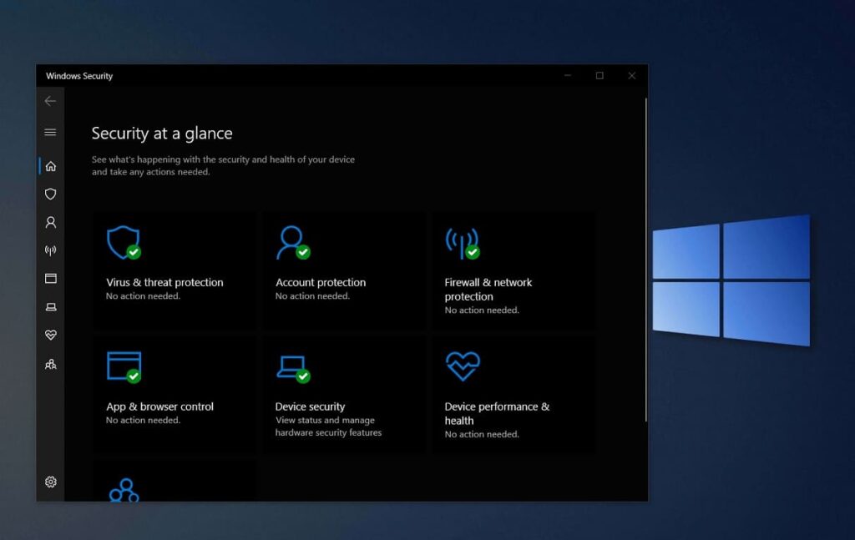This screenshot has height=540, width=855.
Task: Open Virus & threat protection shield in sidebar
Action: [51, 194]
